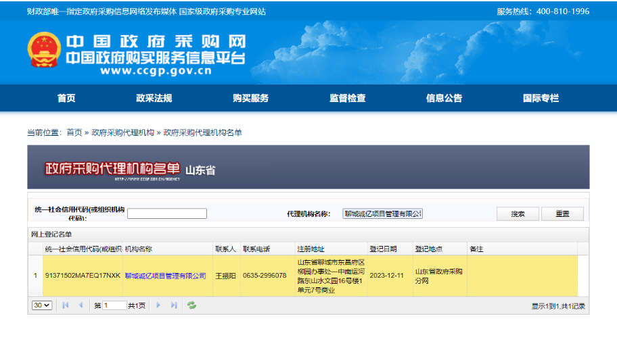Click the previous page arrow icon
Viewport: 617px width, 352px height.
click(81, 305)
